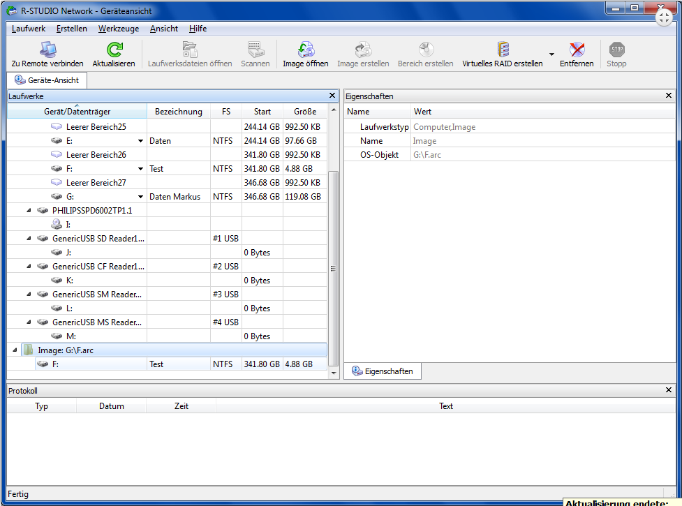Click the FS column header

point(226,111)
